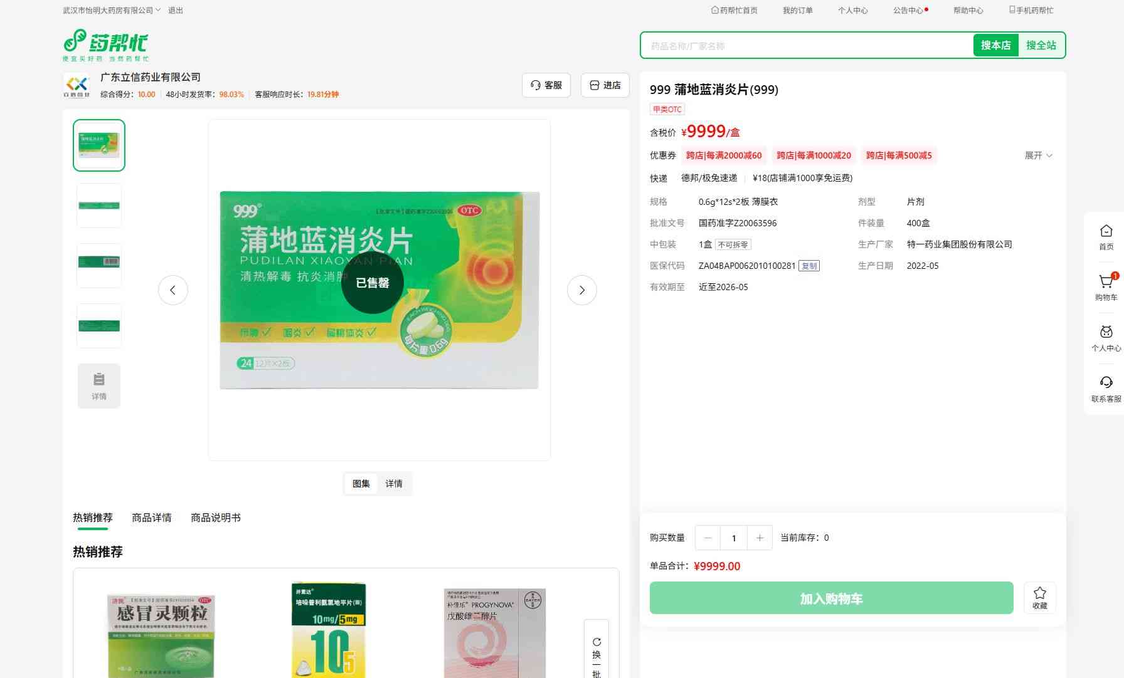This screenshot has width=1124, height=678.
Task: Open personal center from the right sidebar
Action: pos(1106,338)
